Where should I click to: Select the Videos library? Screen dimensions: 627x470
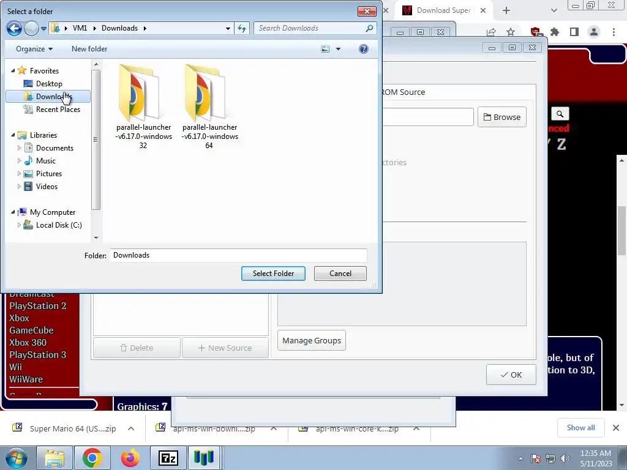pos(41,186)
